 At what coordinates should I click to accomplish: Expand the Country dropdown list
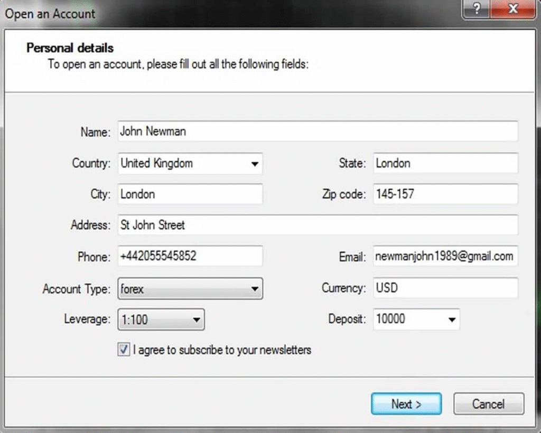pyautogui.click(x=190, y=164)
